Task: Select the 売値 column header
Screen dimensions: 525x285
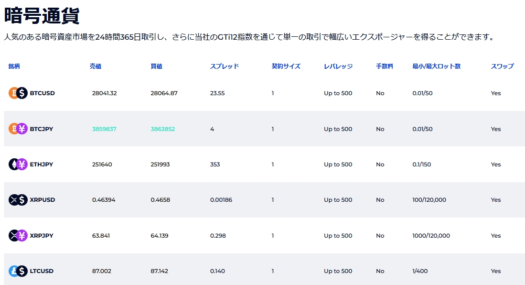Action: point(96,66)
